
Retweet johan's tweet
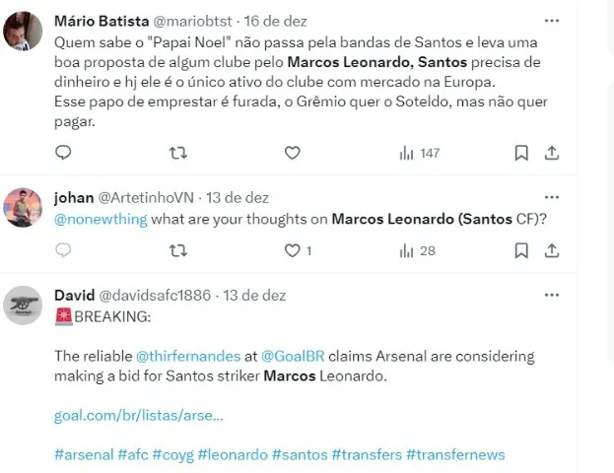177,251
